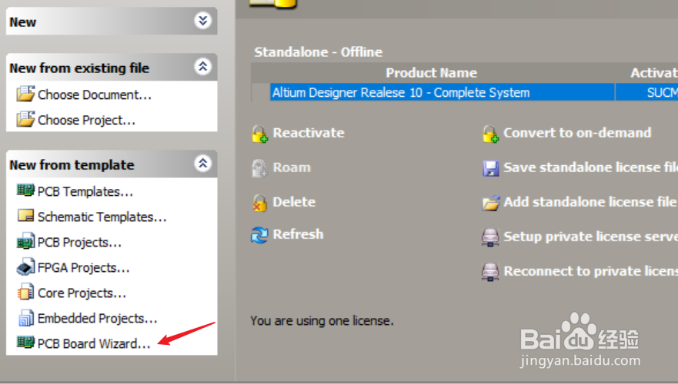678x384 pixels.
Task: Click the Embedded Projects document icon
Action: pos(25,317)
